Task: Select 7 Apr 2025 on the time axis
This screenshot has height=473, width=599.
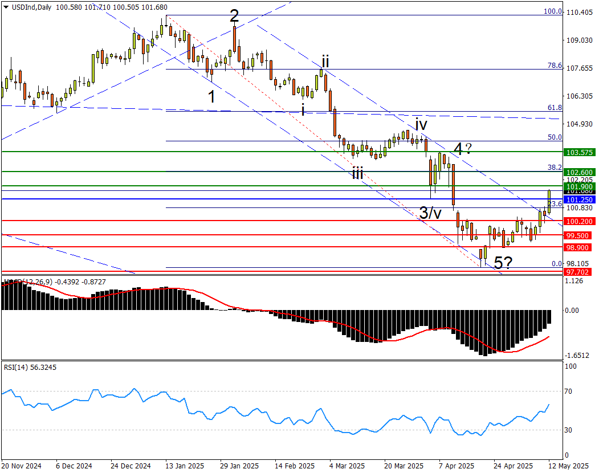Action: point(456,466)
